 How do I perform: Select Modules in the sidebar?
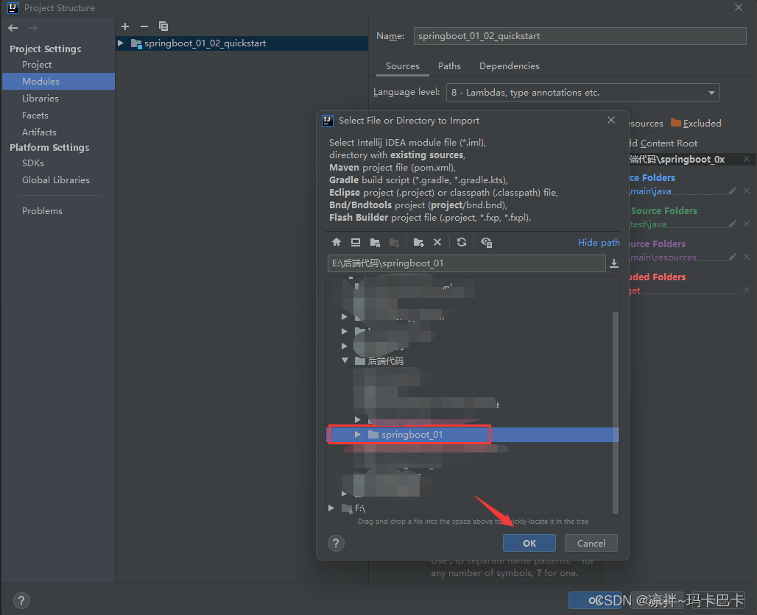click(x=58, y=82)
